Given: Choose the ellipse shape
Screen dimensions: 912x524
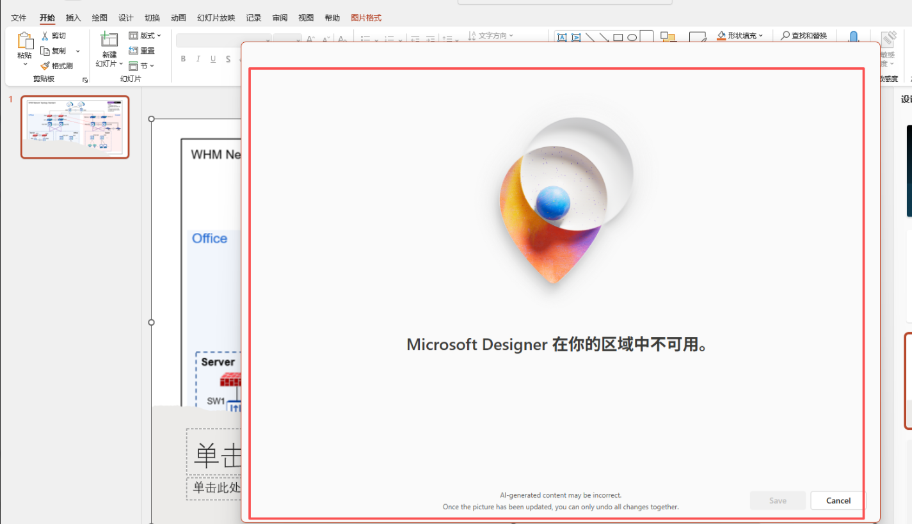Looking at the screenshot, I should tap(632, 38).
